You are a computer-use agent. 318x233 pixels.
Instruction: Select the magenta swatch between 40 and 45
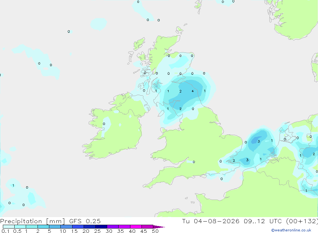pos(136,227)
